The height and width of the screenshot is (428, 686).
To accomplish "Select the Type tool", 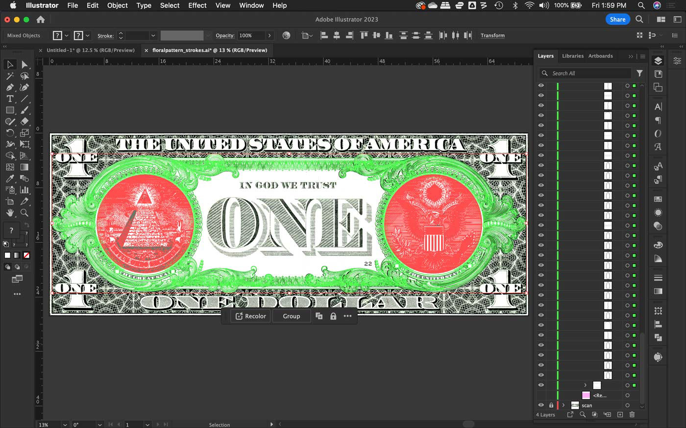I will [x=10, y=99].
